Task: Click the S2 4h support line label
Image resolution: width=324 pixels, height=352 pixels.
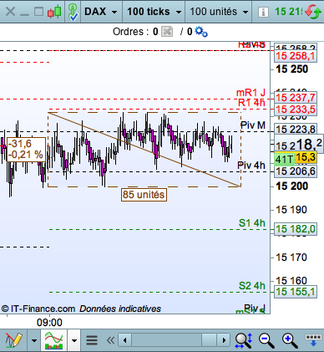Action: pyautogui.click(x=252, y=286)
